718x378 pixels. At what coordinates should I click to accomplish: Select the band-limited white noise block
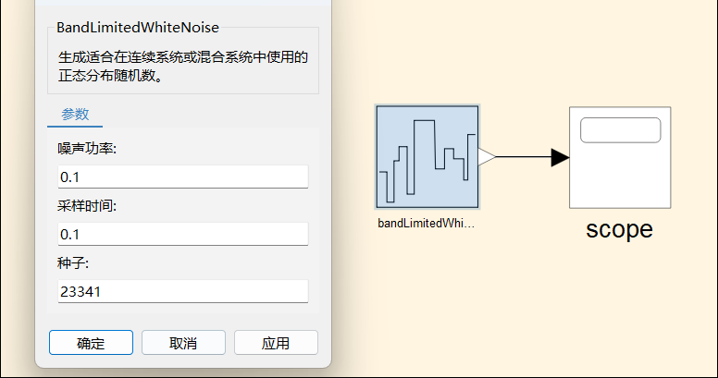427,156
